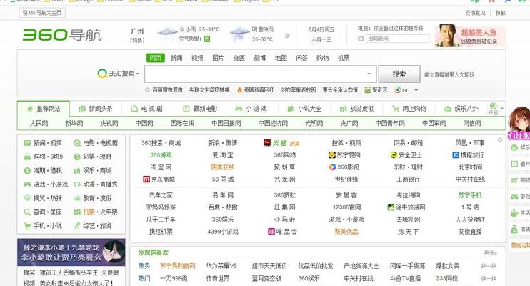This screenshot has width=530, height=286.
Task: Click the 安全卫士 shield icon
Action: click(x=394, y=155)
